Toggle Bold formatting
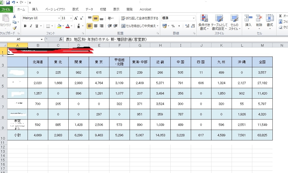The image size is (288, 173). [25, 26]
